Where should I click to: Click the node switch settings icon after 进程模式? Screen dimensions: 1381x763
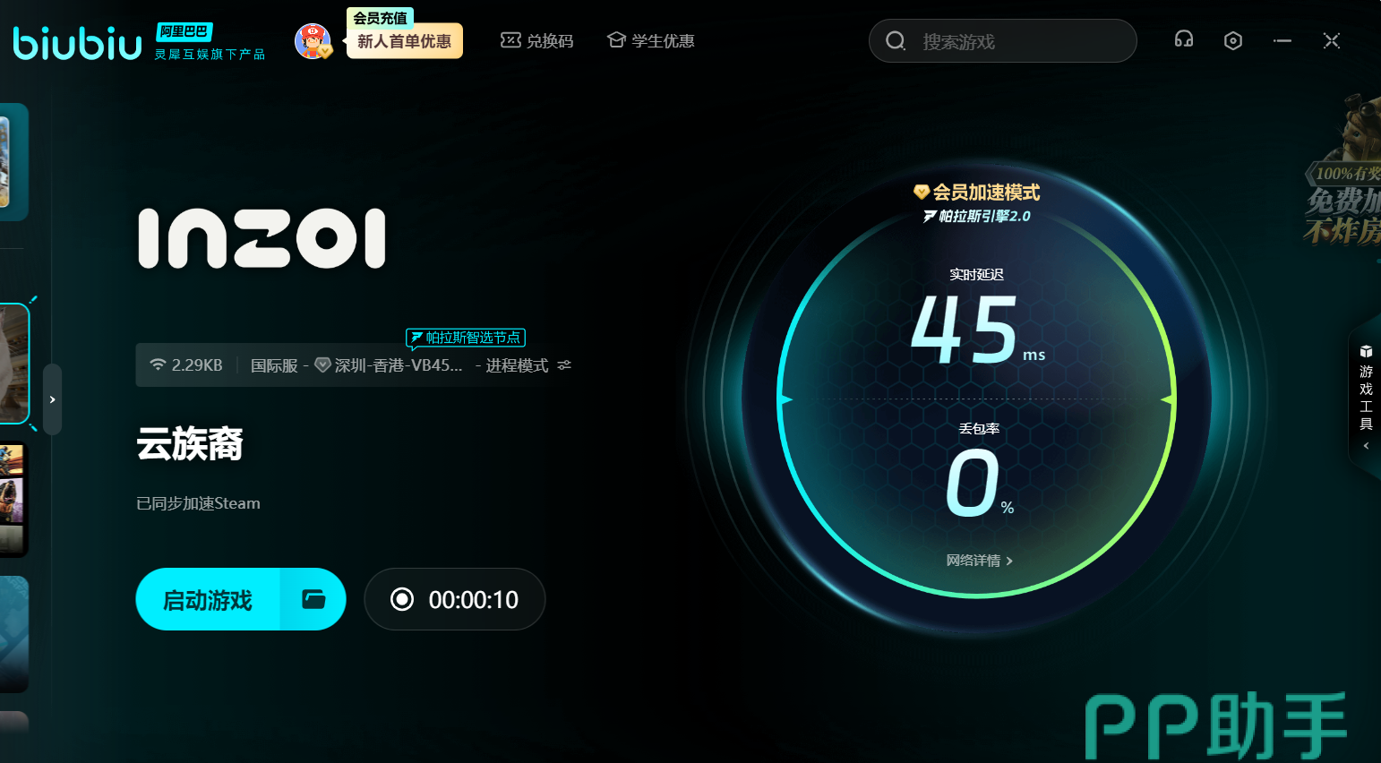564,365
